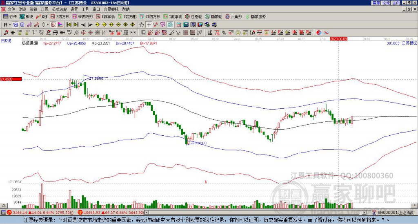Image resolution: width=418 pixels, height=224 pixels.
Task: Open 赢家服务 service with dollar icon
Action: (256, 16)
